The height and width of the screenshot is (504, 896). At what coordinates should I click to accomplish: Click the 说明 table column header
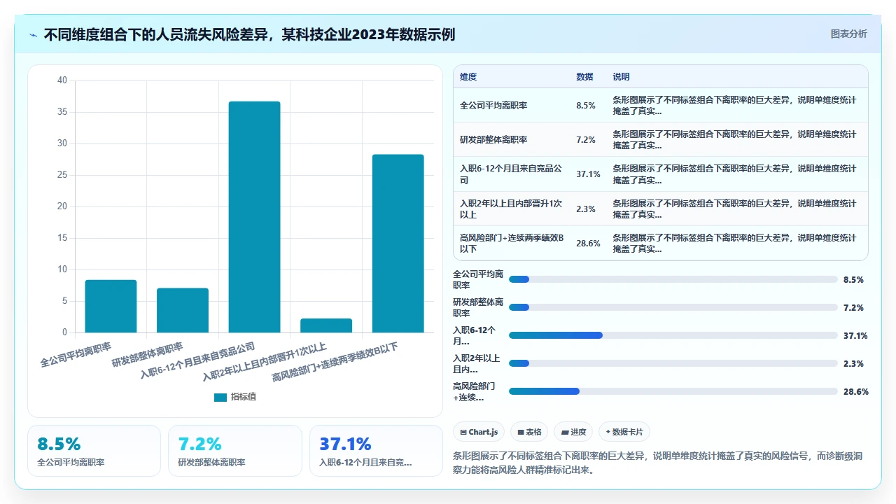pos(621,77)
